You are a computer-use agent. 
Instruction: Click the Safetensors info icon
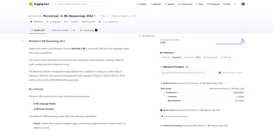tap(176, 53)
